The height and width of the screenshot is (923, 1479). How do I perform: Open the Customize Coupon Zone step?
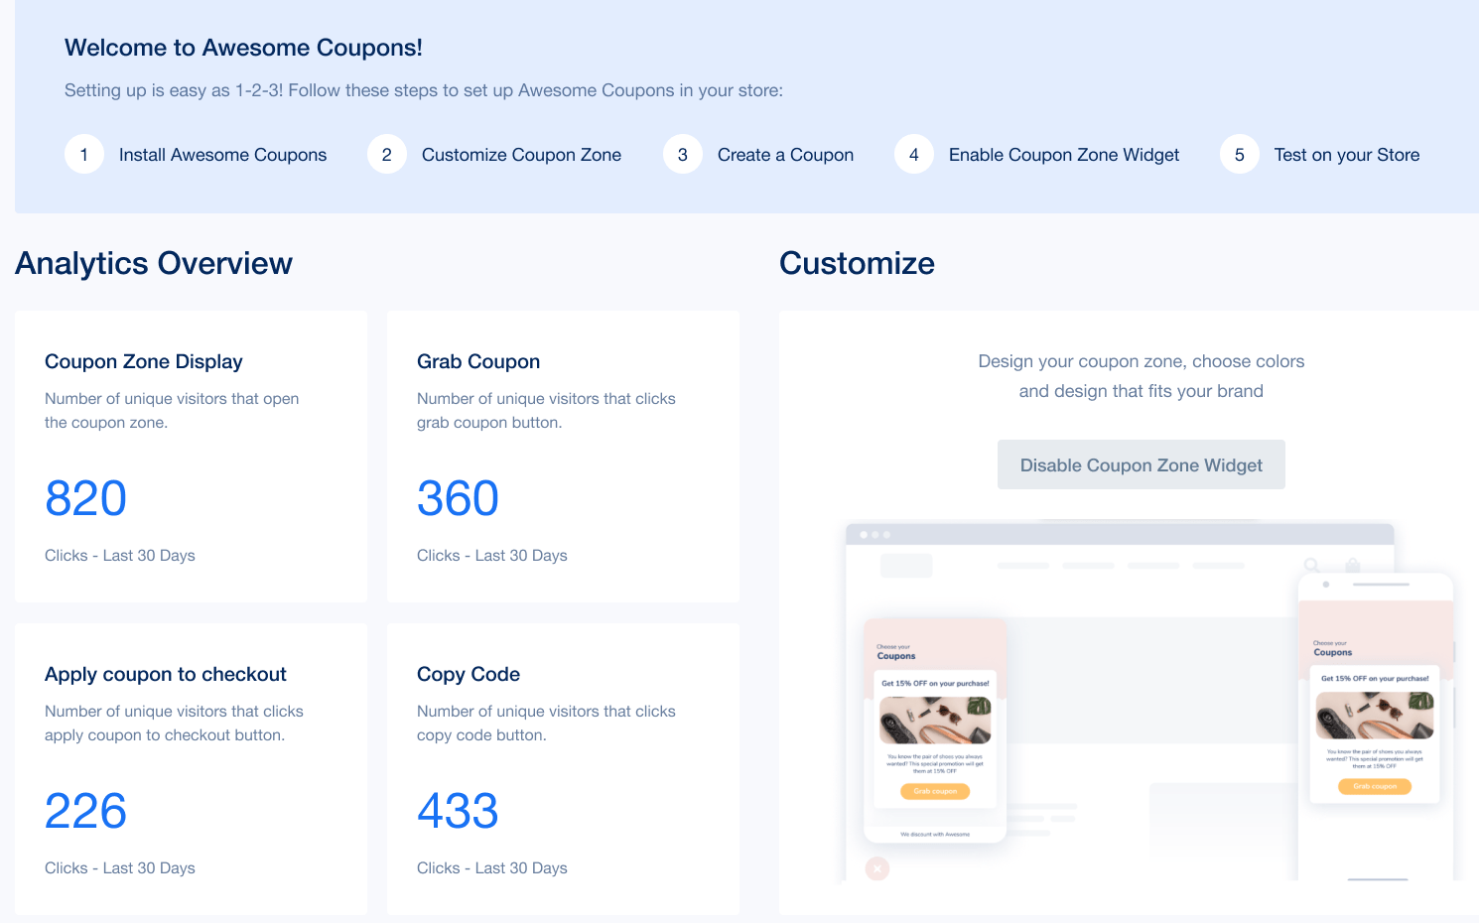coord(521,155)
